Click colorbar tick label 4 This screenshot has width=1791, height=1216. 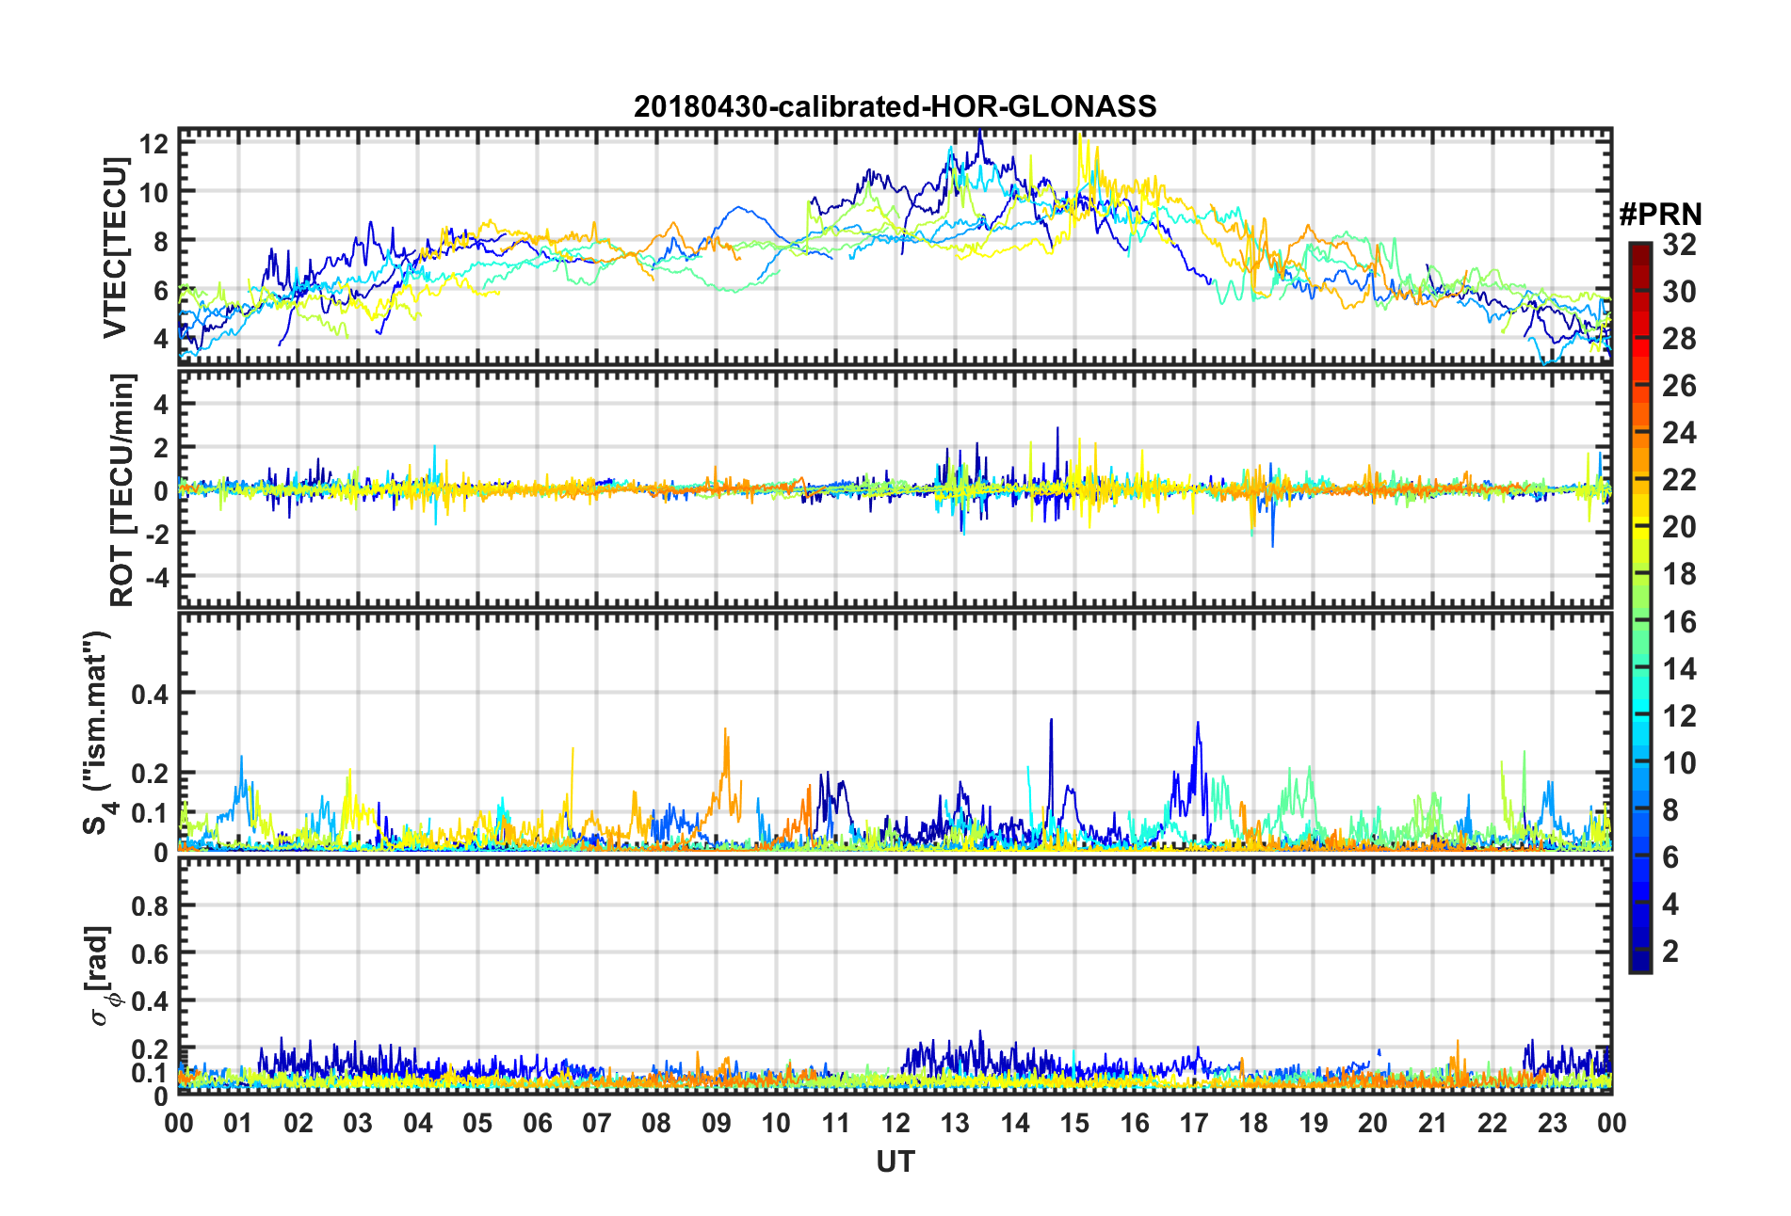(1670, 904)
